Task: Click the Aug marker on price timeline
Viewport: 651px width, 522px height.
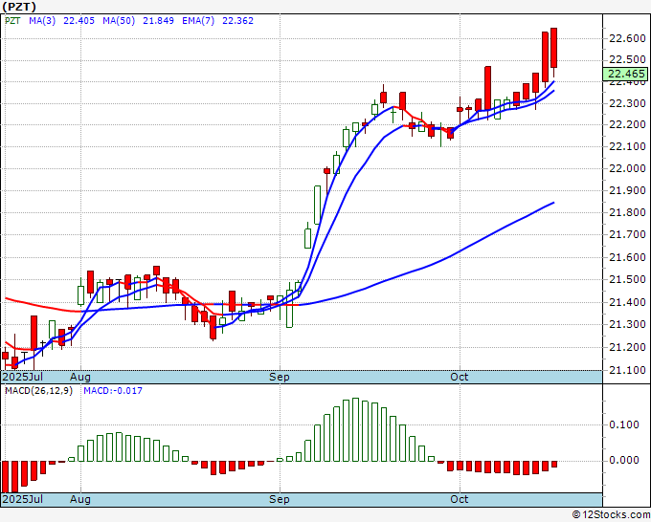Action: pos(80,377)
